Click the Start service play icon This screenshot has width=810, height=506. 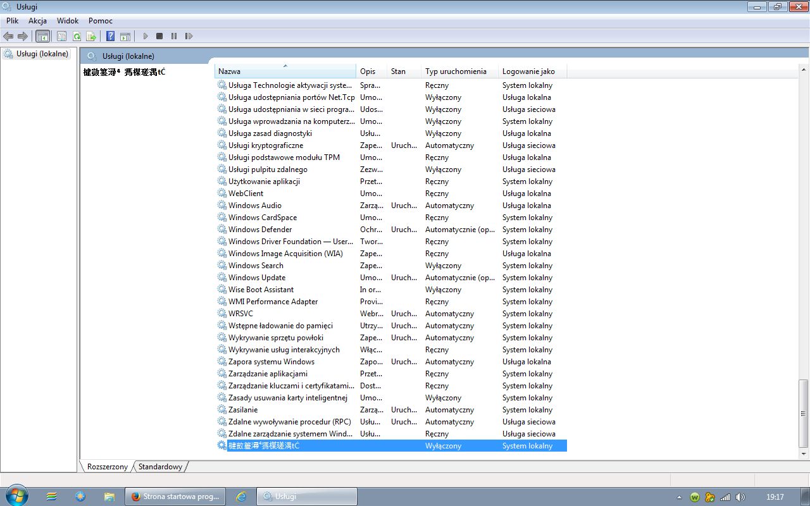click(145, 36)
